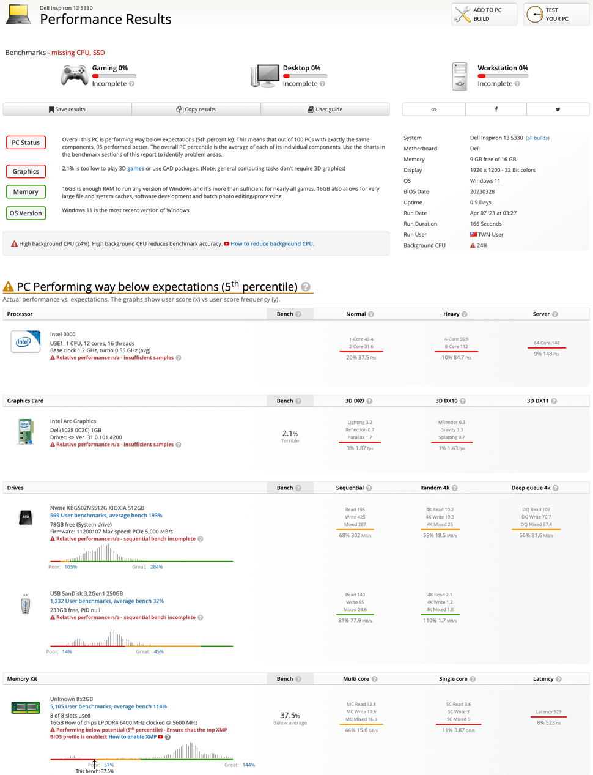
Task: Click help icon next to Latency column
Action: tap(559, 679)
